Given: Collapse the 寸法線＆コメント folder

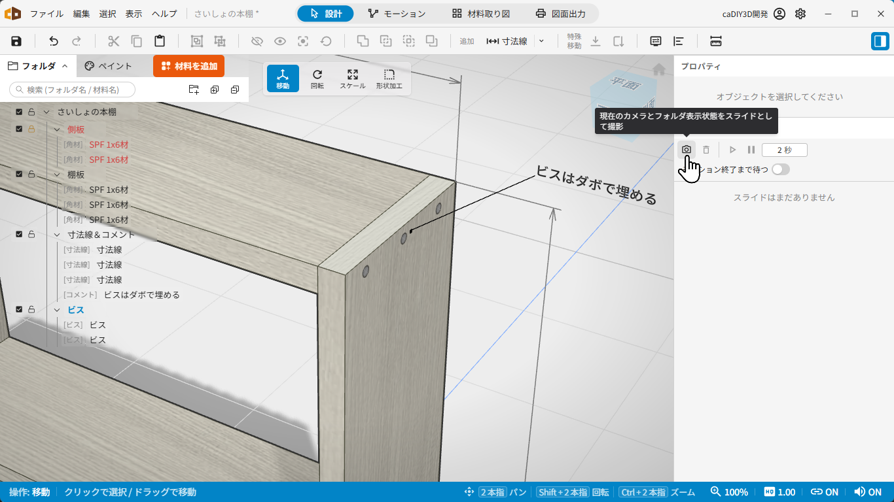Looking at the screenshot, I should tap(57, 235).
